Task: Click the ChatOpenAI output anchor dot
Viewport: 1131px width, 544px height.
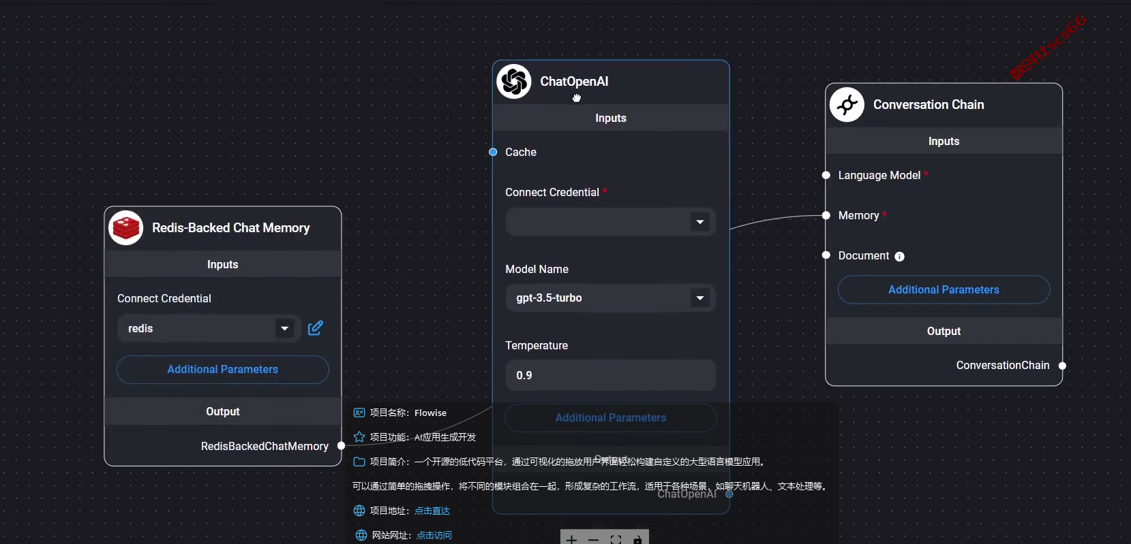Action: (x=729, y=494)
